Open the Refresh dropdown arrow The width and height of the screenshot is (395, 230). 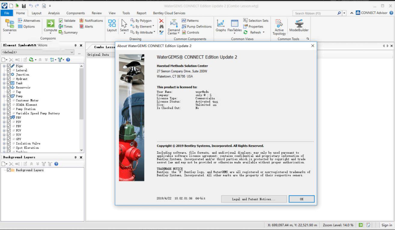263,32
